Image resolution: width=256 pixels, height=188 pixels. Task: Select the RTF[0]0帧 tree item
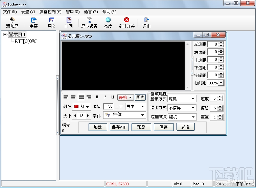point(26,41)
